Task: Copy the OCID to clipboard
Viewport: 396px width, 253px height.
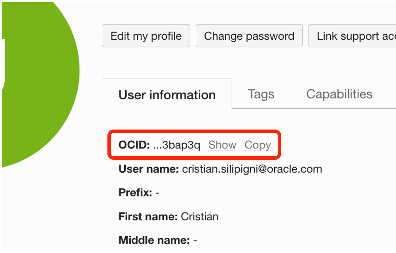Action: [x=258, y=145]
